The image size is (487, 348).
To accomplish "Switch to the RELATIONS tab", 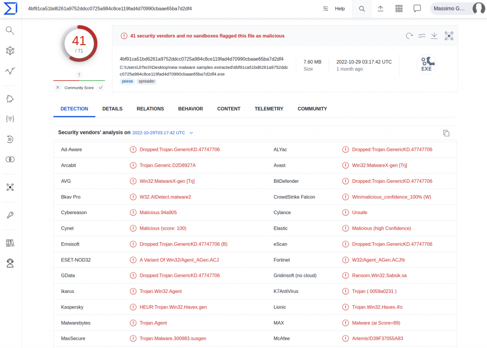I will pos(150,109).
